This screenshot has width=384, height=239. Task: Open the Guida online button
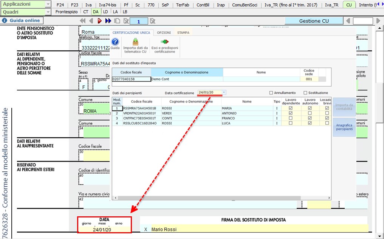click(22, 20)
